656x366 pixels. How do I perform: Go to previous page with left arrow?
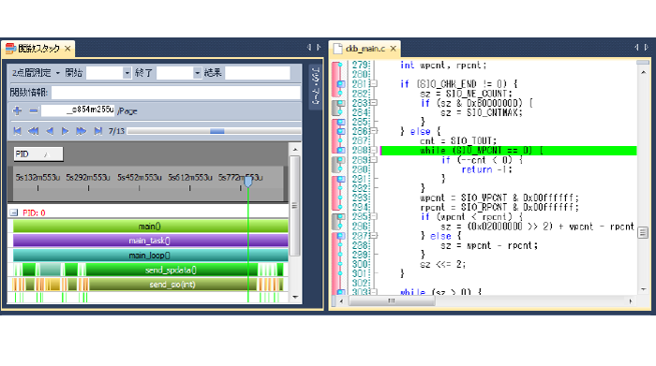pyautogui.click(x=50, y=131)
